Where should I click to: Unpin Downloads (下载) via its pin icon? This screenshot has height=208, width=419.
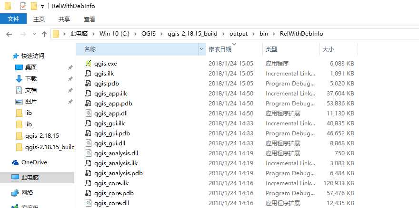[x=70, y=79]
